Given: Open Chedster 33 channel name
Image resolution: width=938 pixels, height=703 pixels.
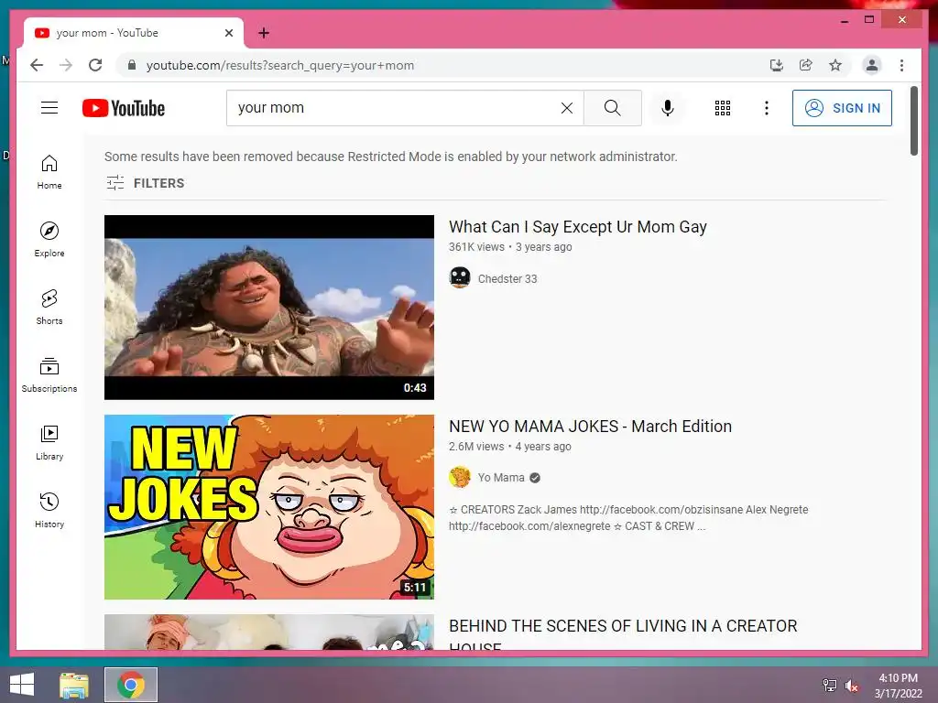Looking at the screenshot, I should (507, 278).
